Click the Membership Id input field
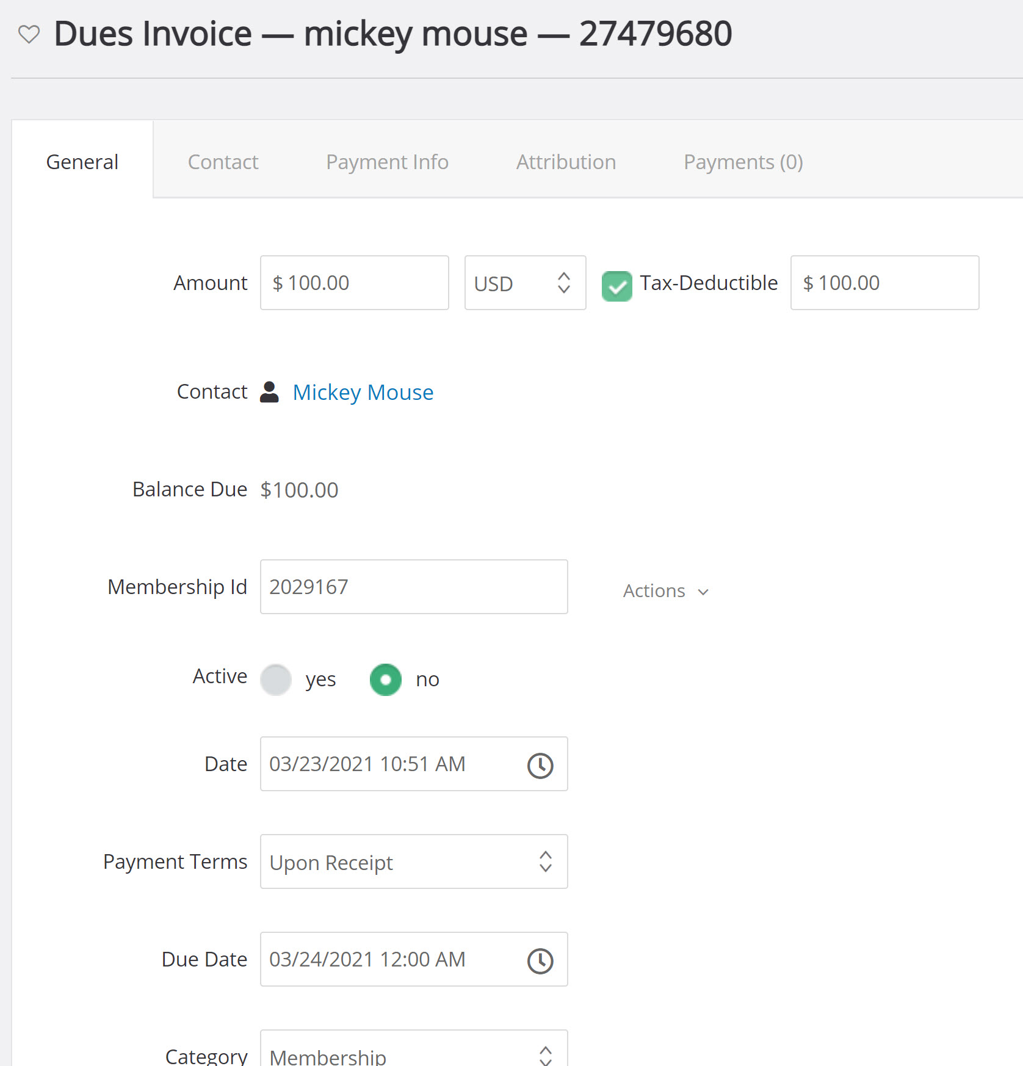The height and width of the screenshot is (1066, 1023). pos(414,587)
